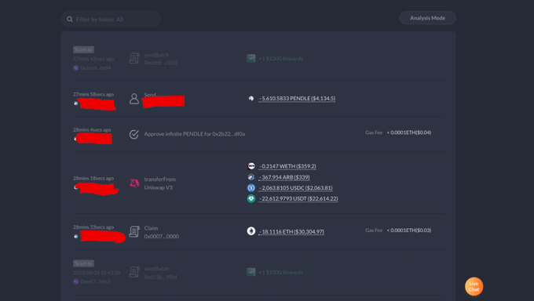Click the gas fee <0.0001ETH($0.03) value
534x301 pixels.
point(408,230)
